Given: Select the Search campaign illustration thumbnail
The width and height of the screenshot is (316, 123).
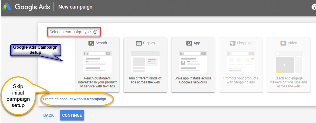Looking at the screenshot, I should coord(98,63).
